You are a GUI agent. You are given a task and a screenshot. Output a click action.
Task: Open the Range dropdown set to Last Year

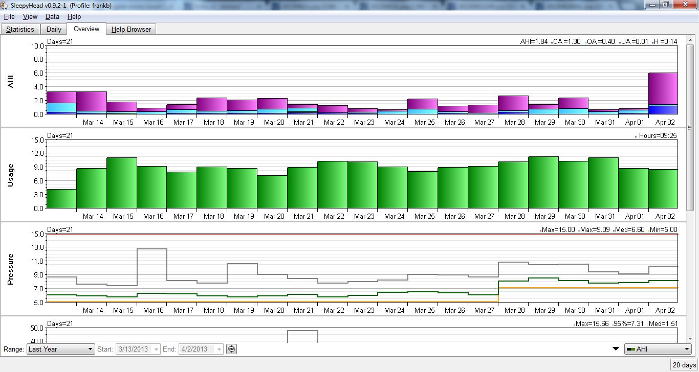click(x=61, y=349)
